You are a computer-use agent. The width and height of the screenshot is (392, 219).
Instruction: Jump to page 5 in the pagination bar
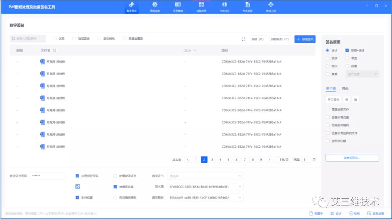coord(228,159)
